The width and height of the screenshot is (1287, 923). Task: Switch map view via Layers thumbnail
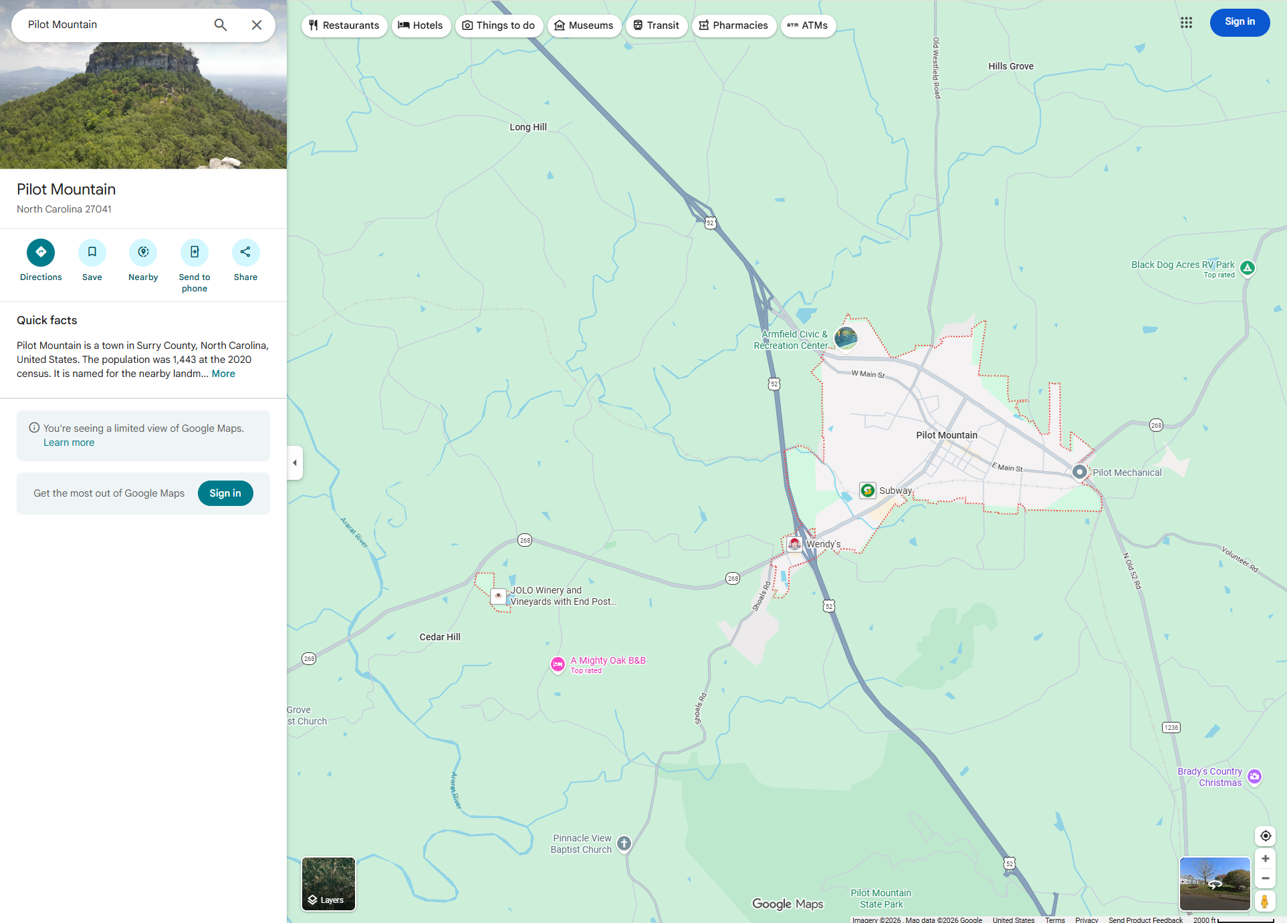click(328, 884)
